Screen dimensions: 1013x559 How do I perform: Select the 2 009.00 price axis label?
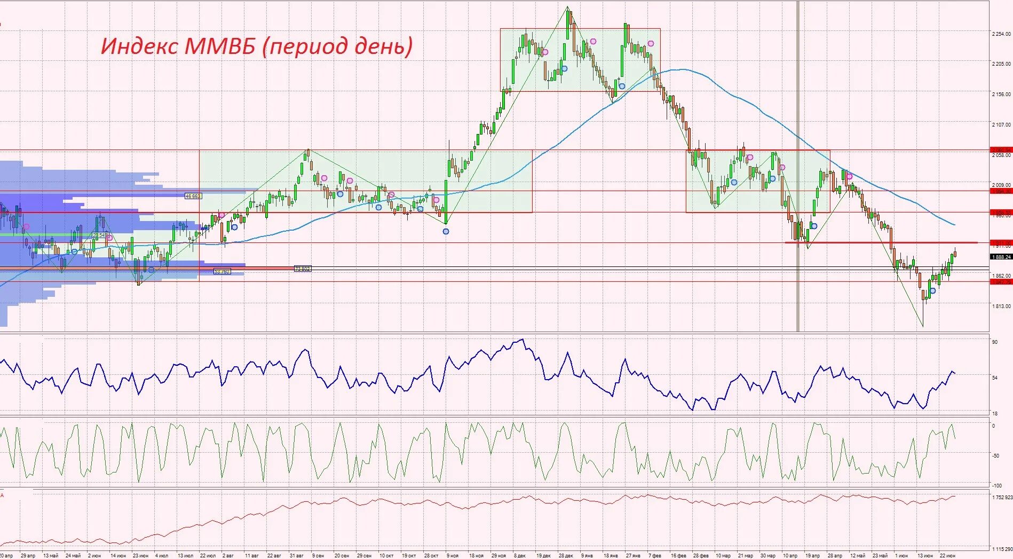1001,185
